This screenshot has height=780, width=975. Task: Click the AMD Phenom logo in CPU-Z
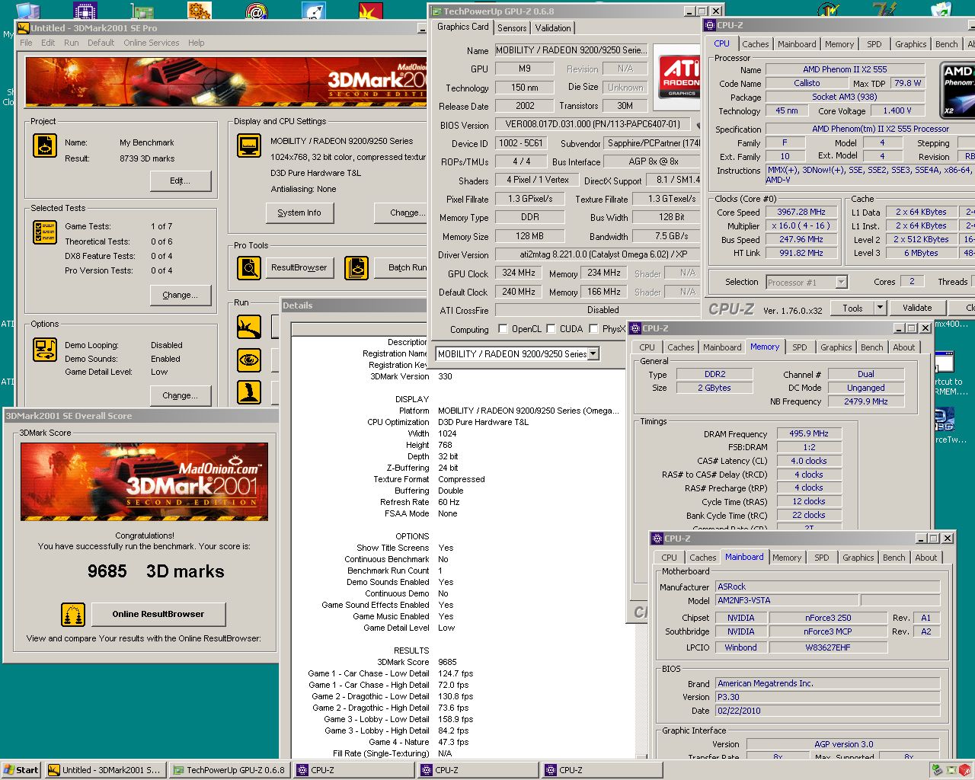957,90
